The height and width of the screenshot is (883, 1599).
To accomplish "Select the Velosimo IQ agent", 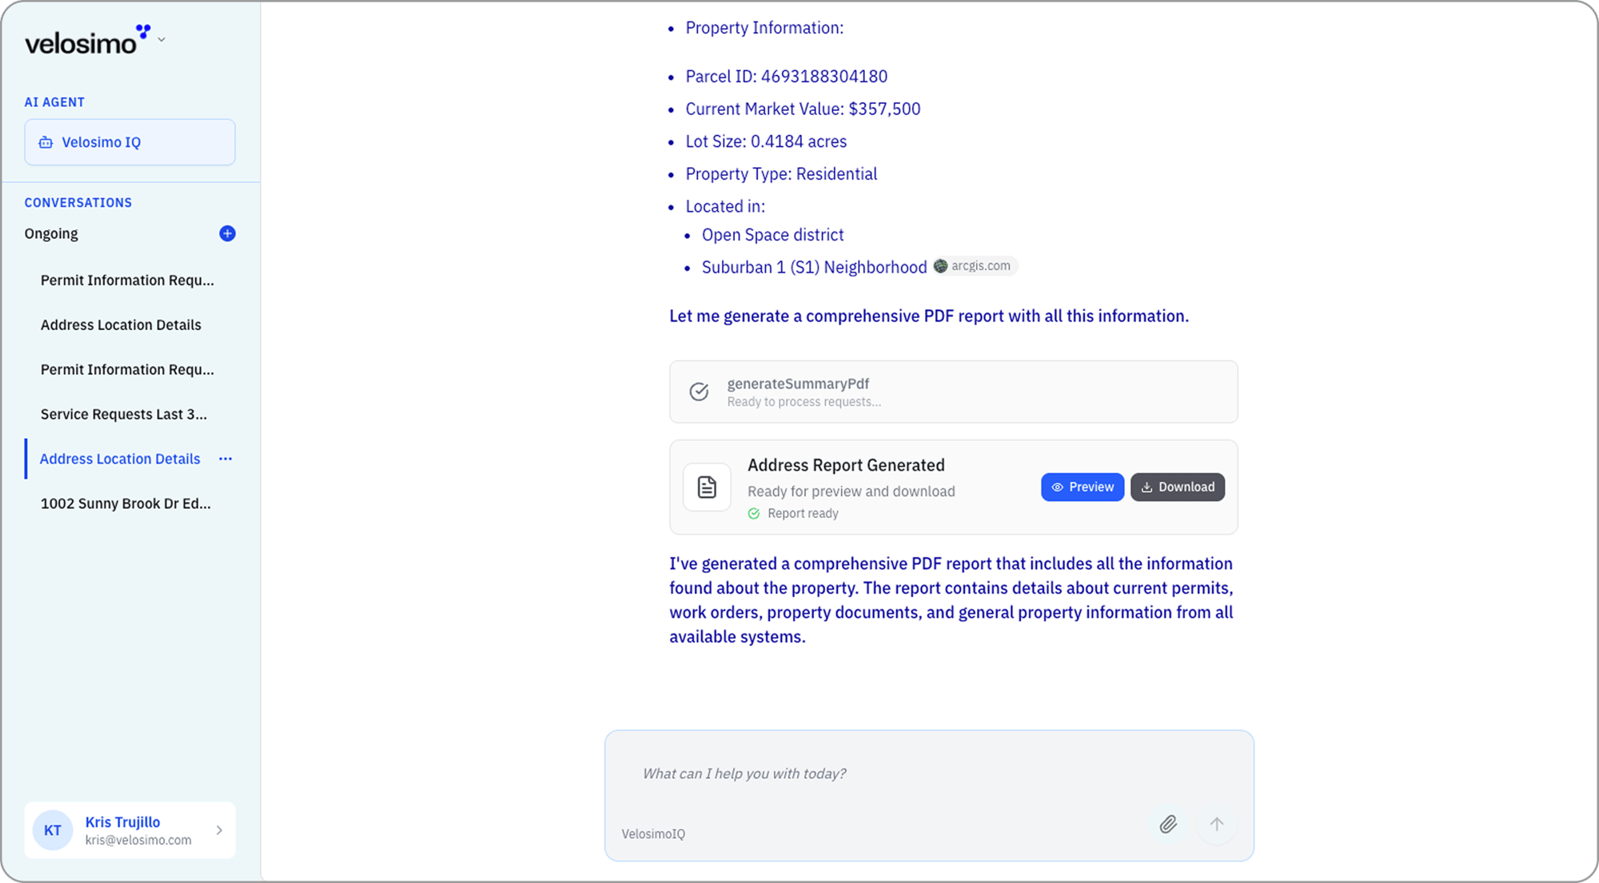I will tap(130, 142).
